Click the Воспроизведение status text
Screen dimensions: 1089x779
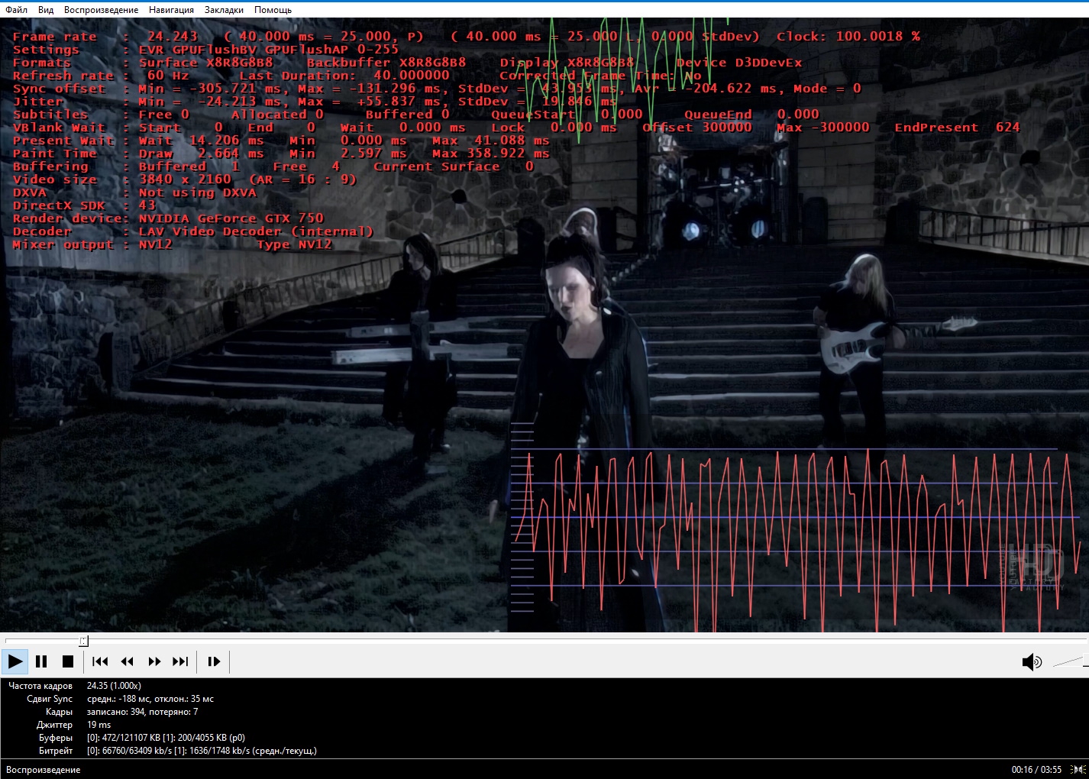(44, 769)
